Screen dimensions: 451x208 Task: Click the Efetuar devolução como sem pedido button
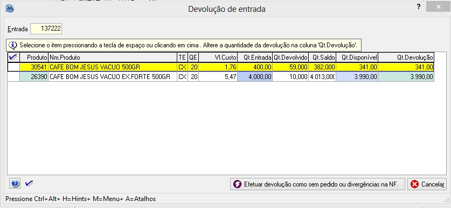click(x=317, y=184)
